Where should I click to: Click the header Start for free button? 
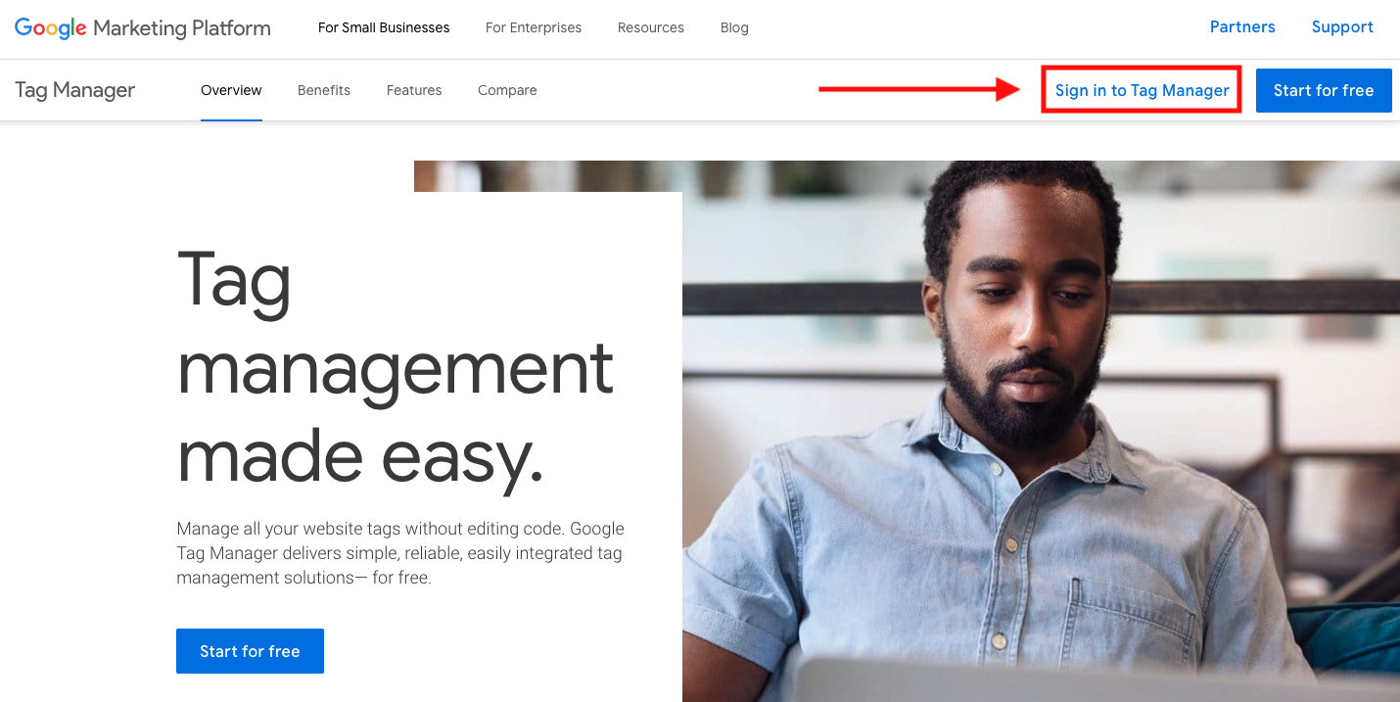point(1324,90)
